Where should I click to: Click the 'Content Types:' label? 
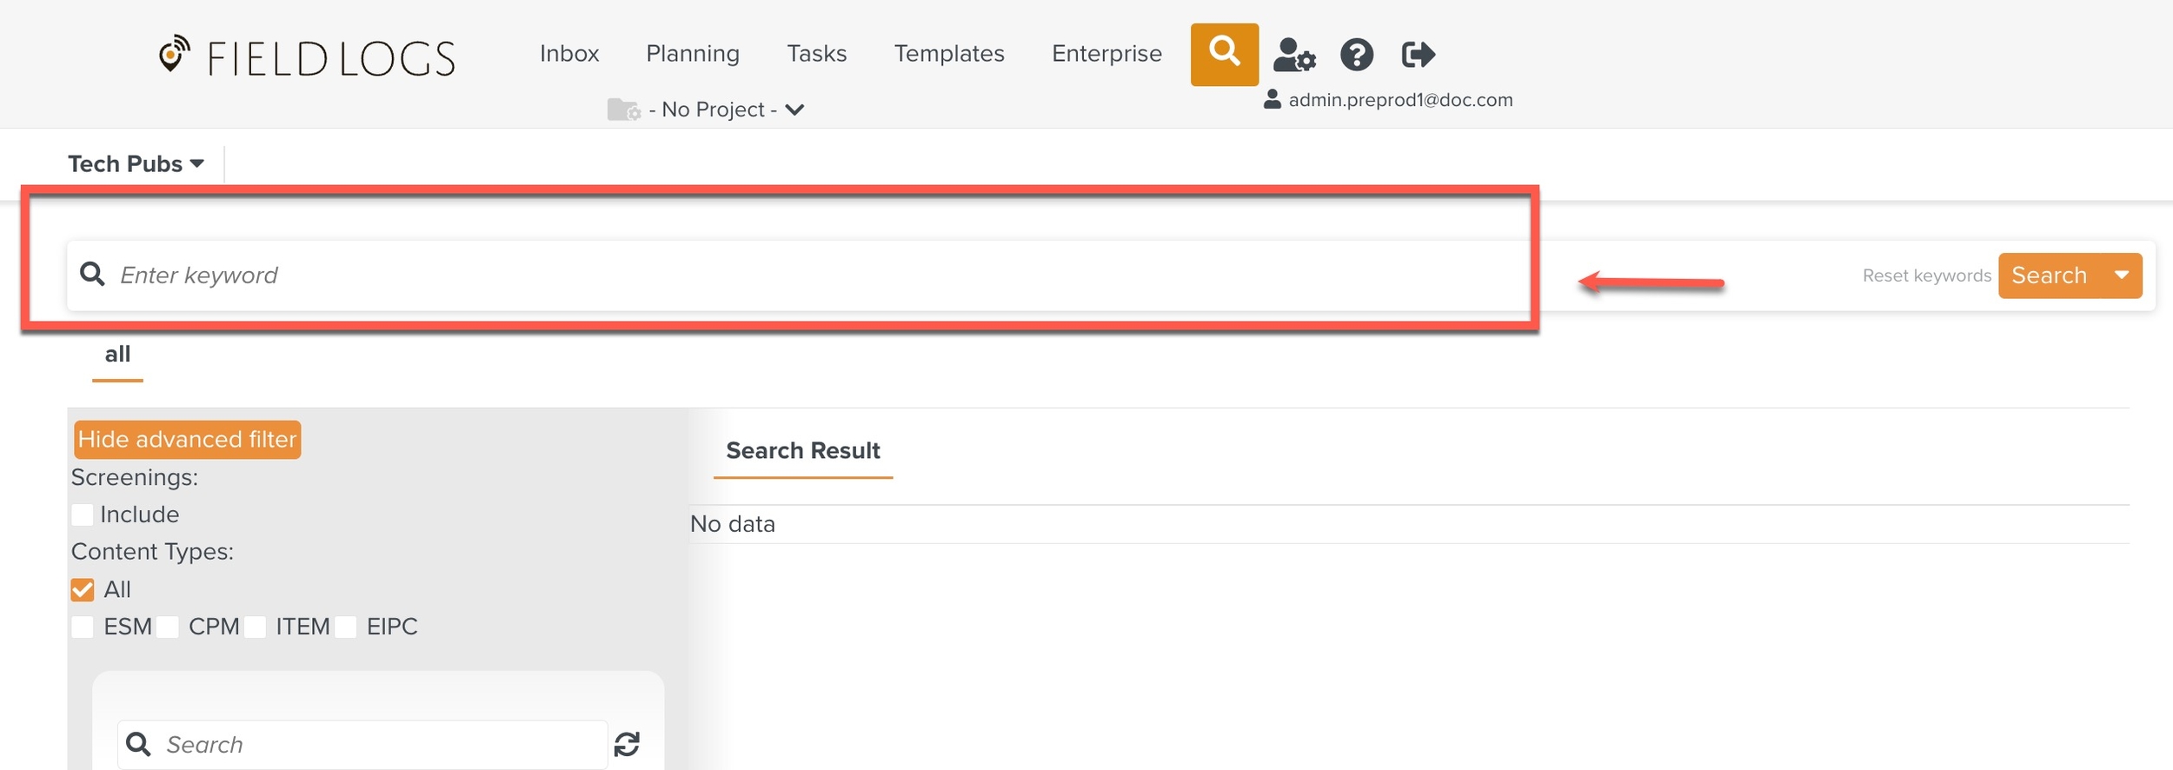coord(152,552)
